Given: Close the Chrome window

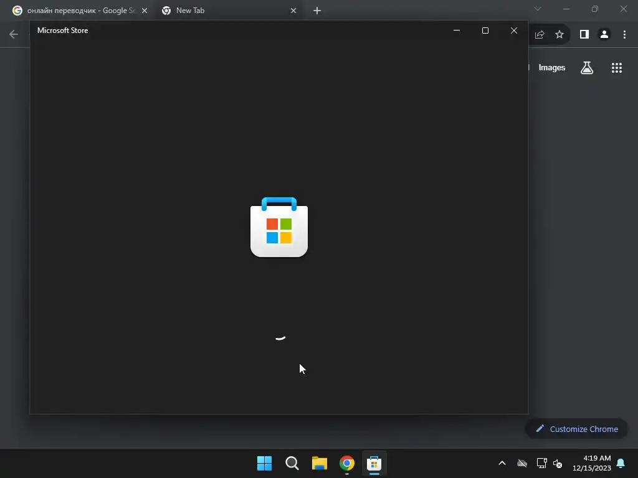Looking at the screenshot, I should coord(623,9).
